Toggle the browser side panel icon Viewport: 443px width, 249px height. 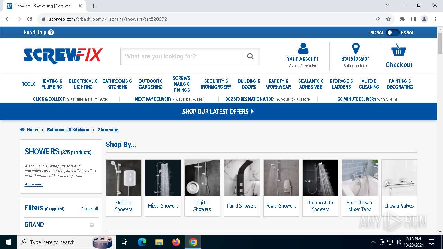(413, 19)
